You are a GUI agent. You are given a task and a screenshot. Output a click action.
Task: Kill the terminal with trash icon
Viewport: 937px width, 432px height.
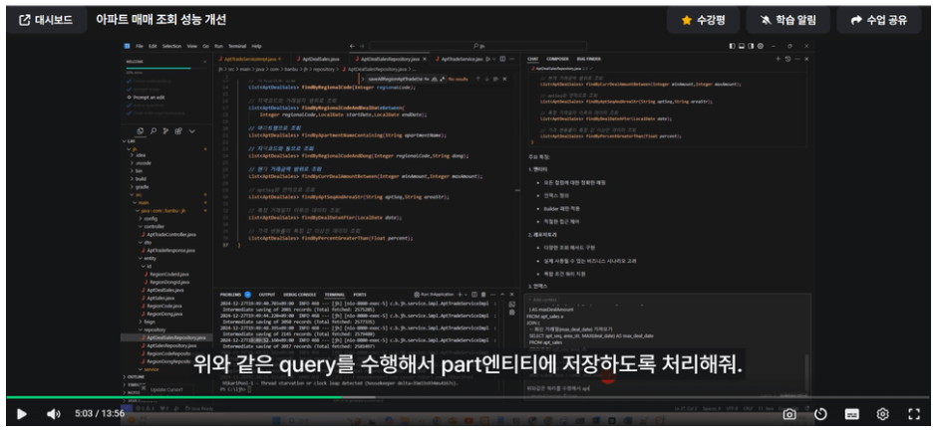click(x=484, y=295)
